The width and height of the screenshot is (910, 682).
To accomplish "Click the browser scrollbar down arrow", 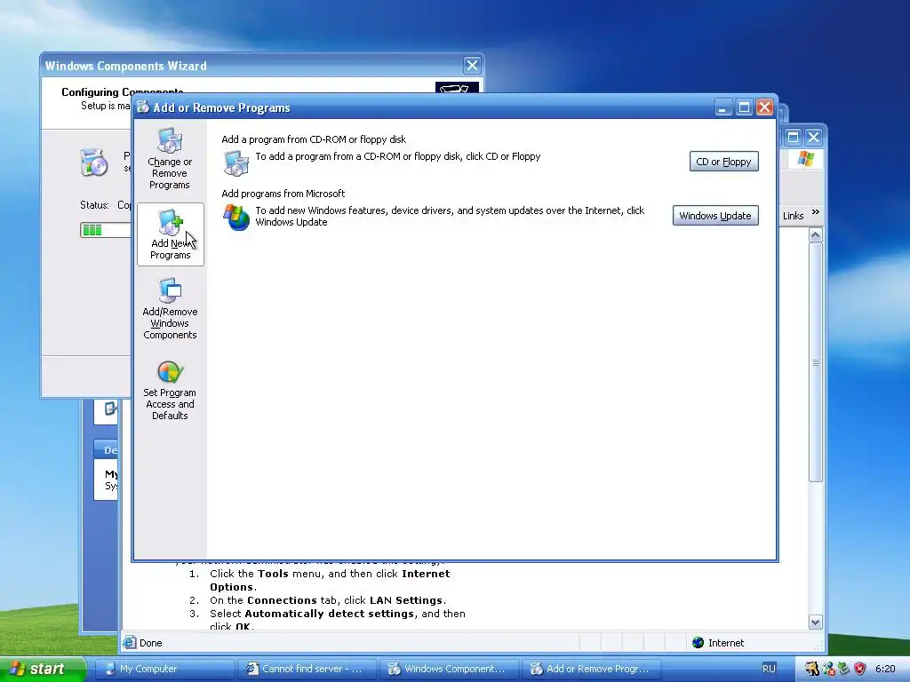I will coord(816,623).
